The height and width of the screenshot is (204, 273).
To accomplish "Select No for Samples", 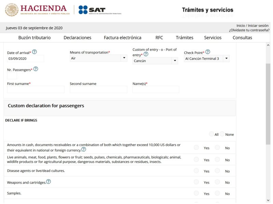I will click(x=217, y=193).
